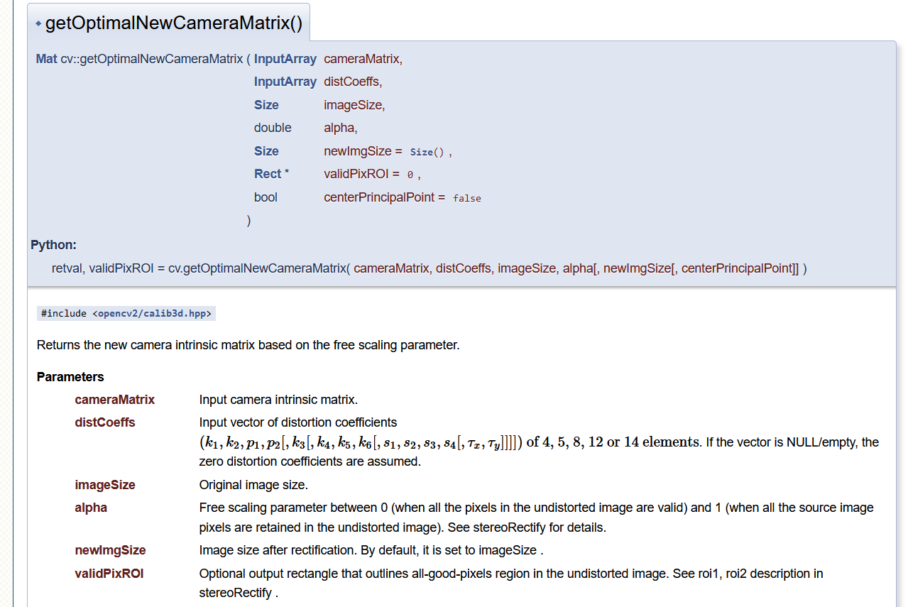The width and height of the screenshot is (908, 607).
Task: Click the Python: label above the signature
Action: click(x=53, y=245)
